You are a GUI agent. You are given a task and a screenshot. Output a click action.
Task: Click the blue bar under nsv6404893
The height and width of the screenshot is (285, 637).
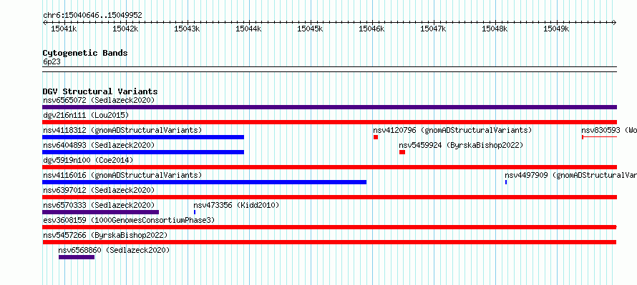coord(143,152)
